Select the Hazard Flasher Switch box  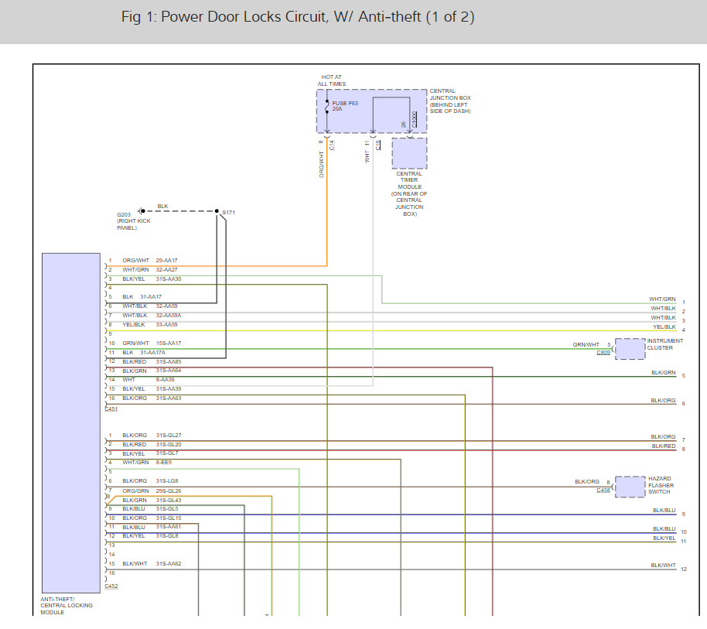(x=630, y=487)
